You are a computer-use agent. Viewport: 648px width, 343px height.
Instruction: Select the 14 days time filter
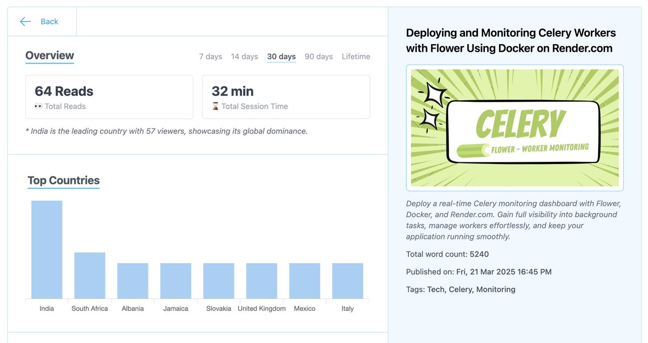click(x=244, y=56)
